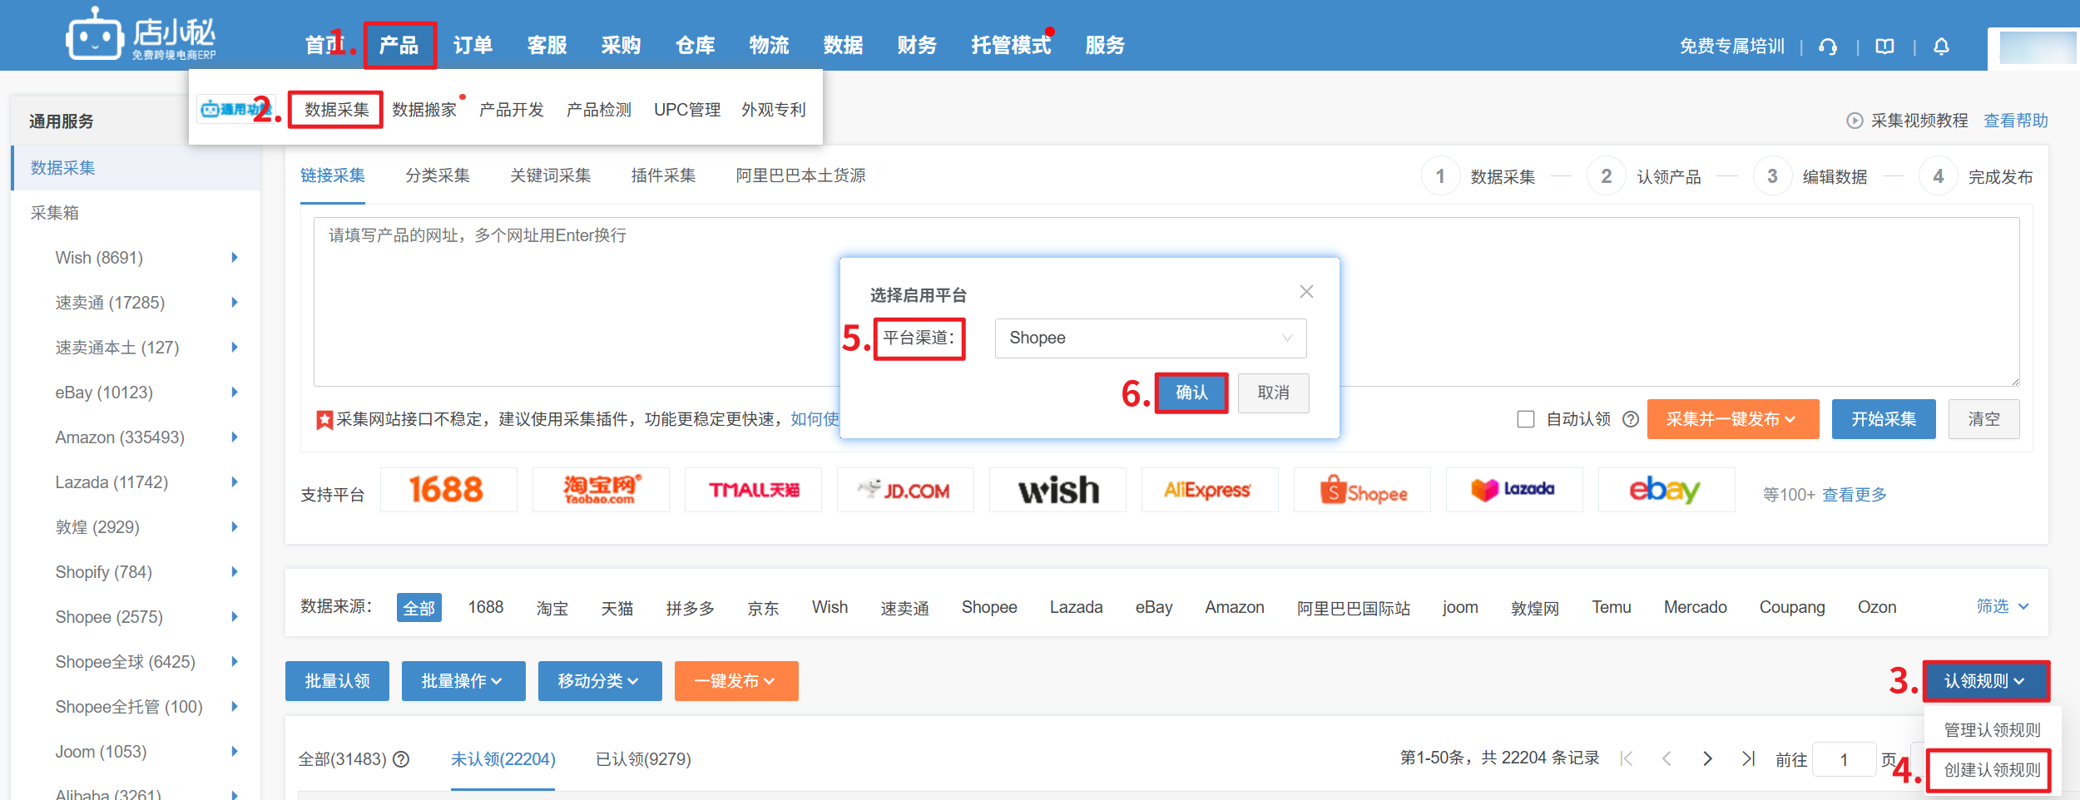The width and height of the screenshot is (2080, 800).
Task: Switch to the 关键词采集 tab
Action: (x=551, y=175)
